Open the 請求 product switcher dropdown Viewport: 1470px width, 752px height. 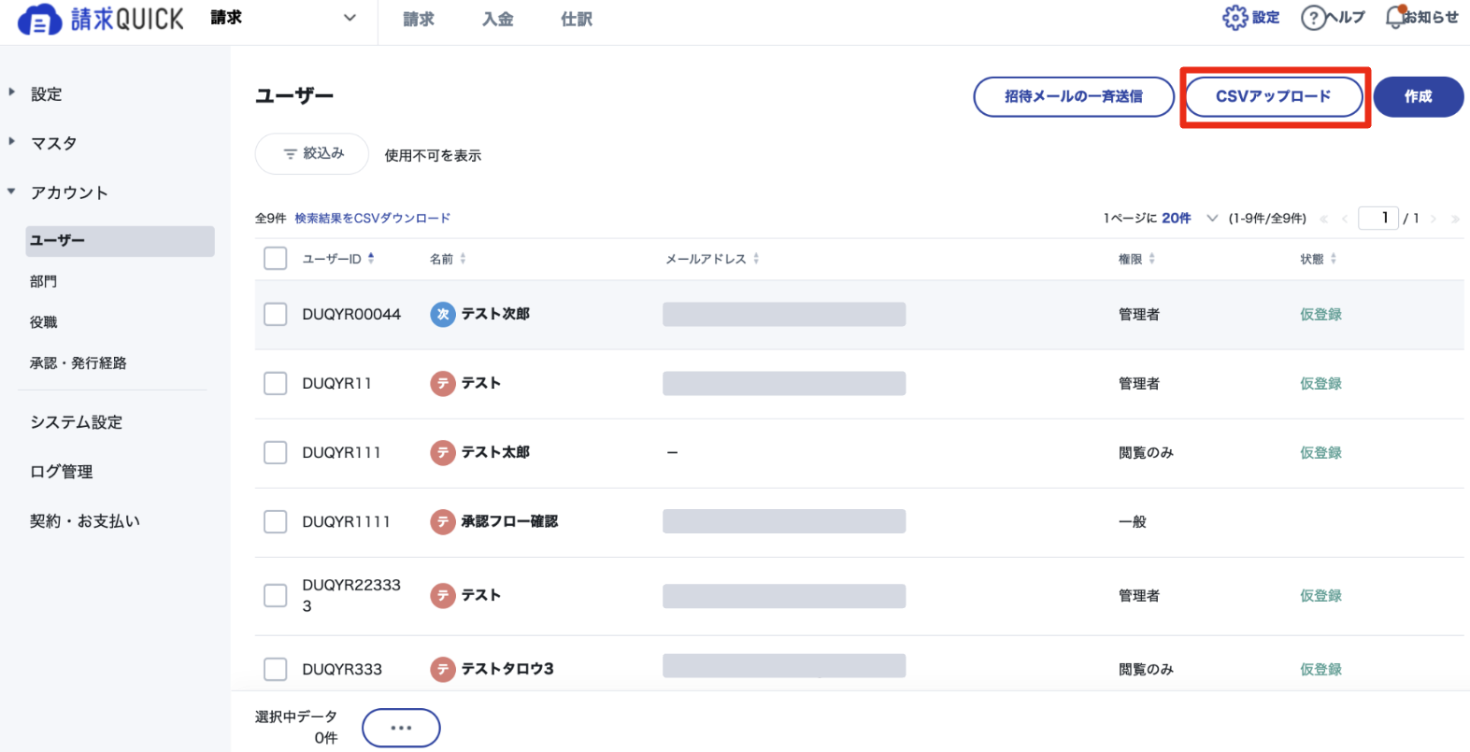284,18
